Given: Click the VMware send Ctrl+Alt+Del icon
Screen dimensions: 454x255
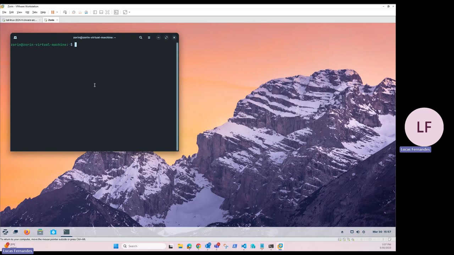Looking at the screenshot, I should (65, 12).
